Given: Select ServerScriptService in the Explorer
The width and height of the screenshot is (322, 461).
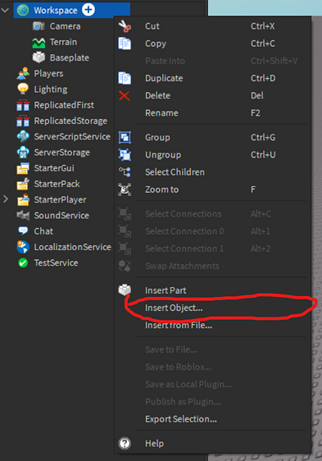Looking at the screenshot, I should (x=72, y=136).
